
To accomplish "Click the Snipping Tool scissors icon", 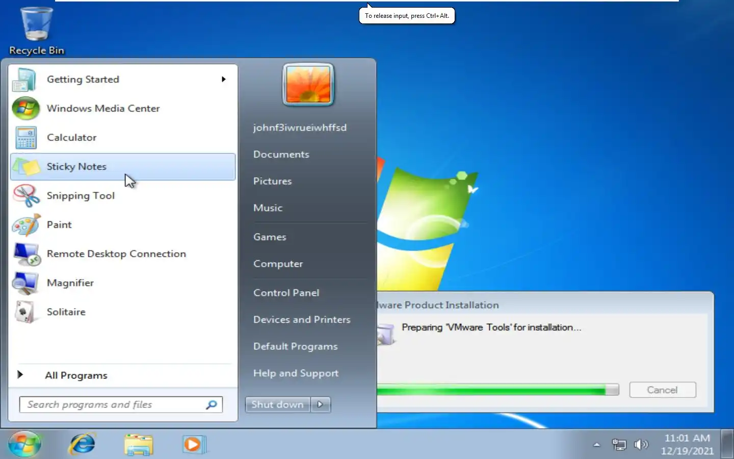I will [x=25, y=196].
